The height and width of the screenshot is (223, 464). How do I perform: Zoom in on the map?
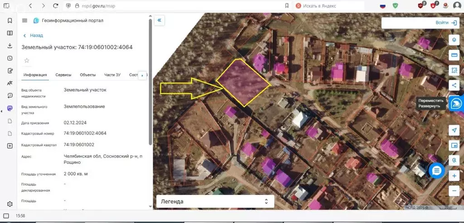[454, 176]
